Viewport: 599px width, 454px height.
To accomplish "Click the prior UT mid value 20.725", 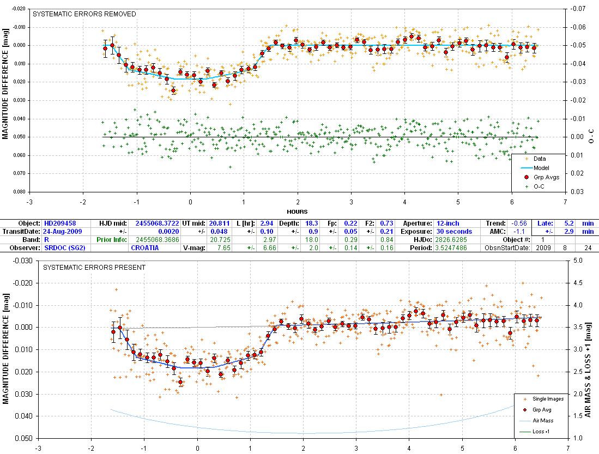I will pos(219,240).
